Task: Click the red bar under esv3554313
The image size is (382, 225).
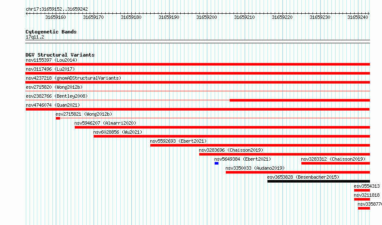Action: [x=362, y=190]
